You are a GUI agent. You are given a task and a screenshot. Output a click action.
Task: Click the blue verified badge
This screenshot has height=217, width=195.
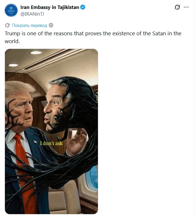[83, 7]
